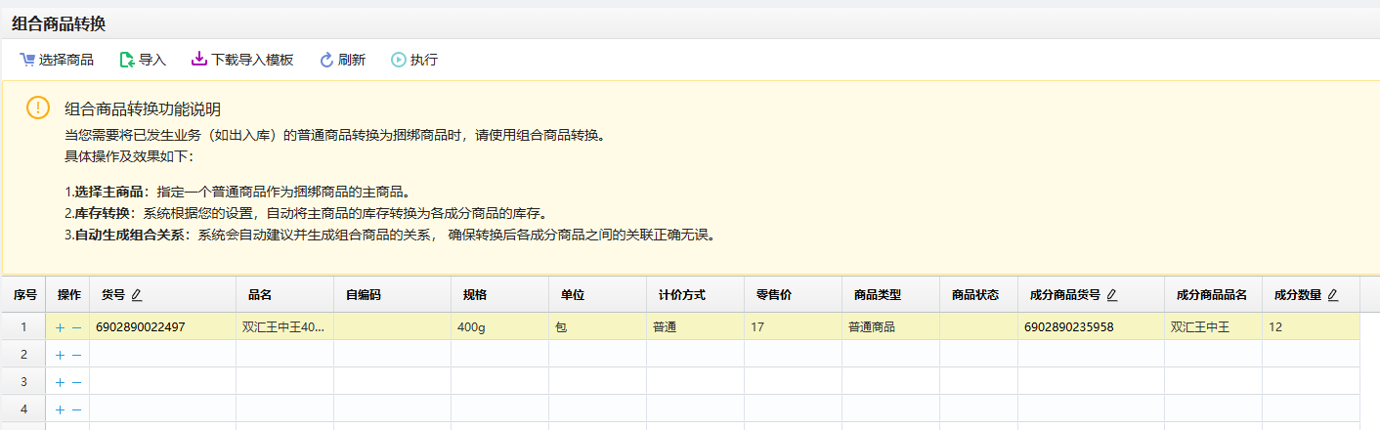Click the shopping cart 选择商品 icon
This screenshot has height=430, width=1380.
[x=27, y=60]
